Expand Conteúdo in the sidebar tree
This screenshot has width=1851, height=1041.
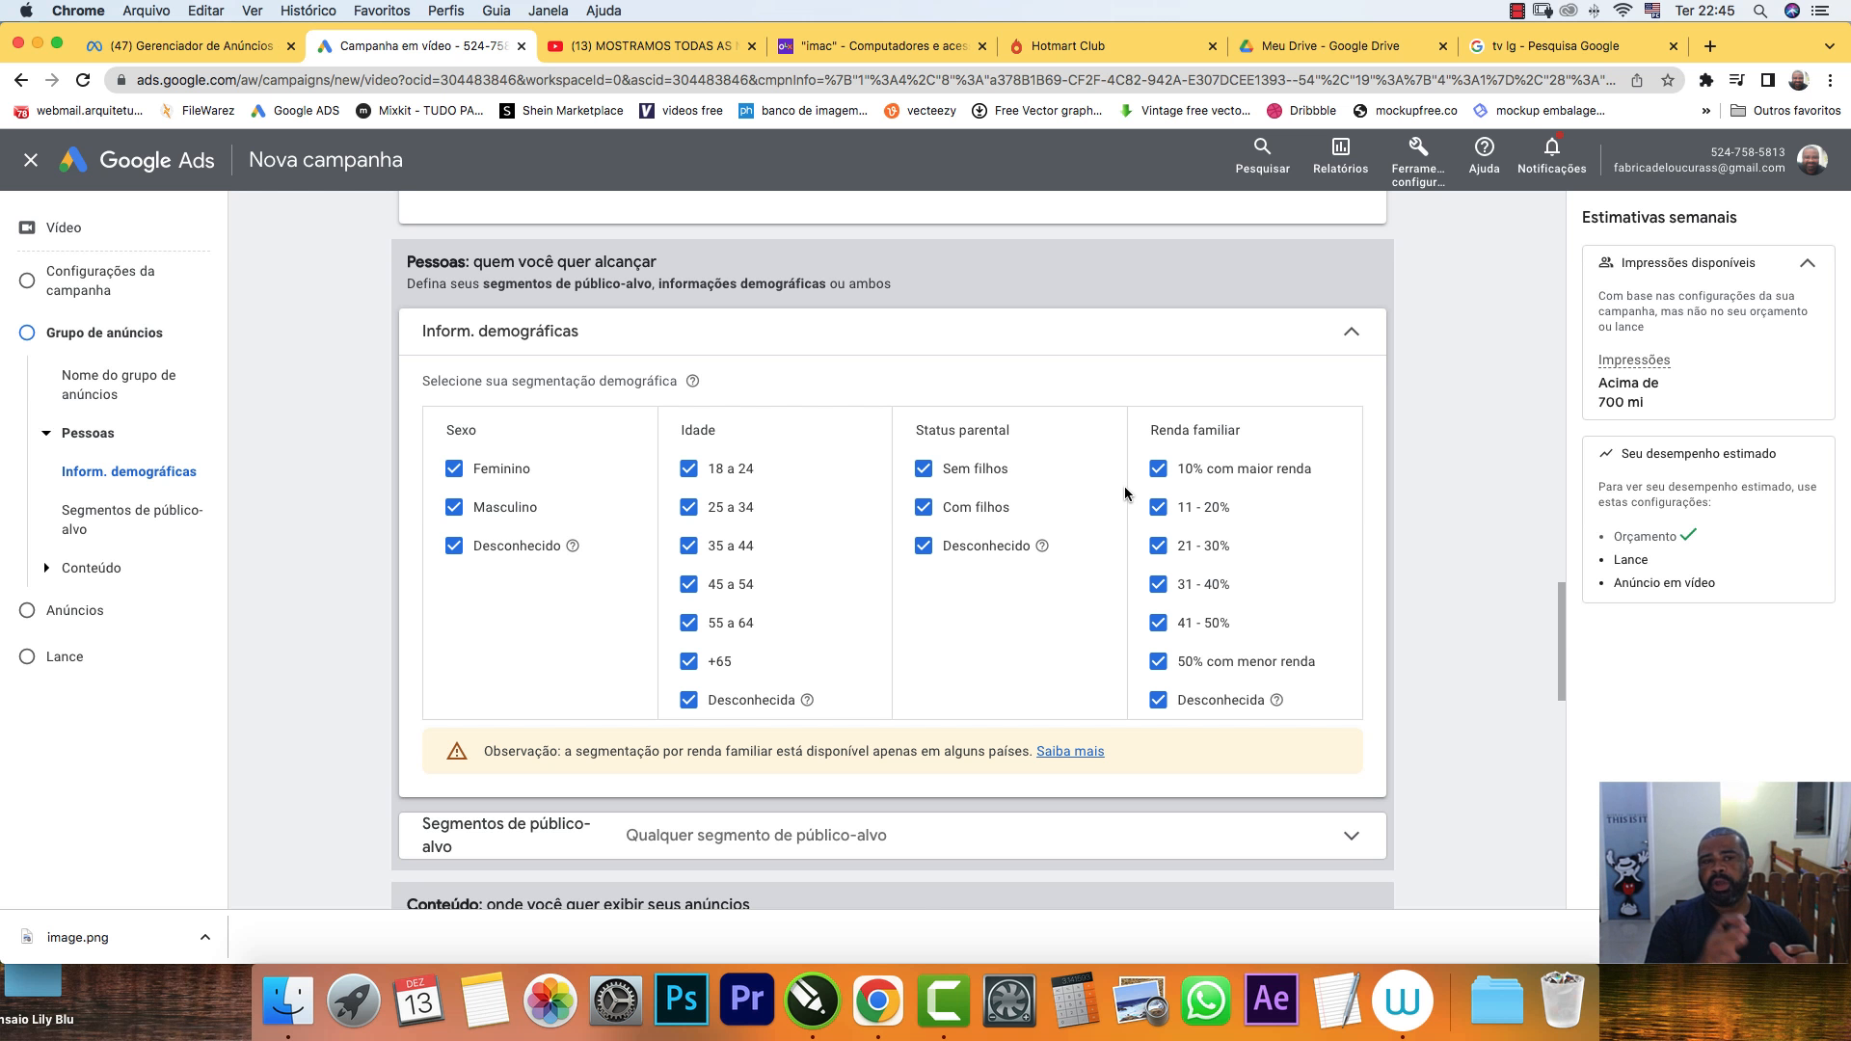[46, 568]
